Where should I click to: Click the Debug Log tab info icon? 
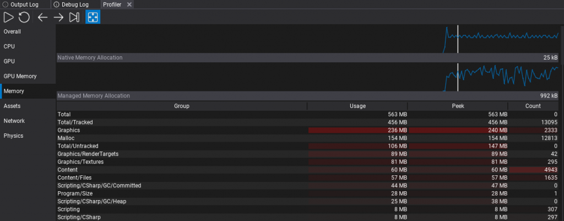[x=57, y=4]
